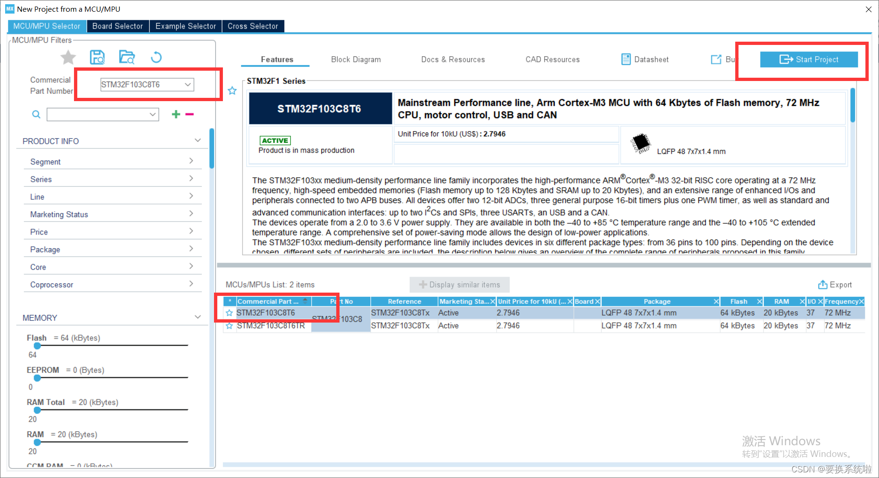Screen dimensions: 879x478
Task: Click the RAM Total slider handle
Action: click(37, 410)
